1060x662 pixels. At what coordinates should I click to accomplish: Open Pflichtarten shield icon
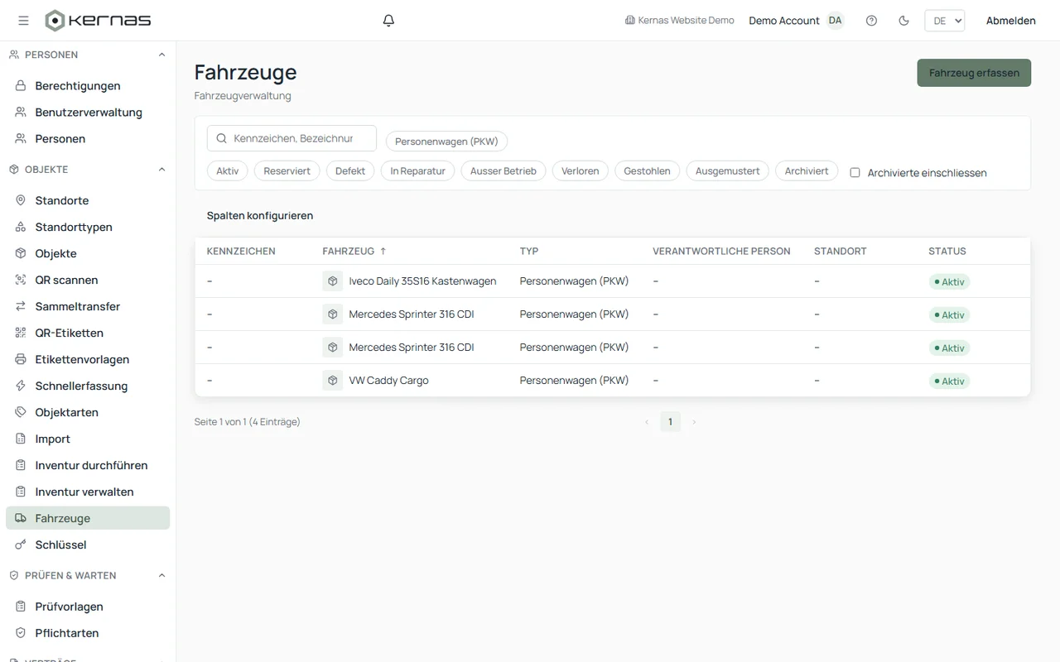coord(21,633)
